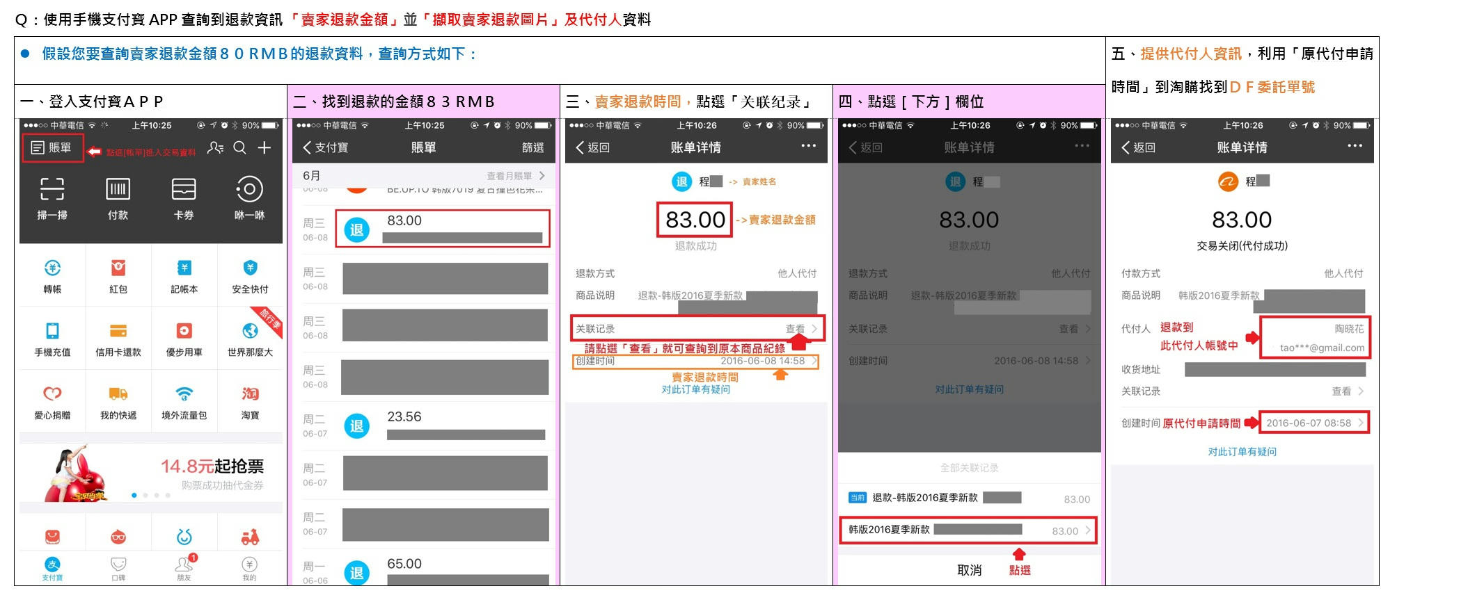Launch 咻一咻
This screenshot has width=1484, height=600.
pos(249,198)
